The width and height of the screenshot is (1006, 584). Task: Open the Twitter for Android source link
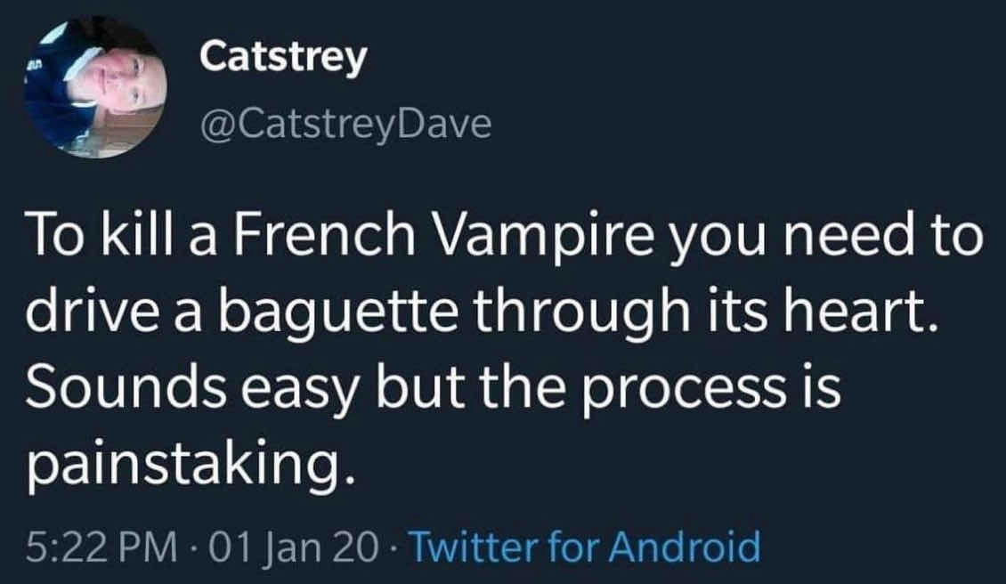pos(584,547)
